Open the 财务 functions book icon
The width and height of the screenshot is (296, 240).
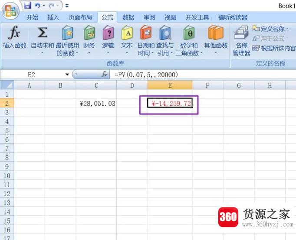pyautogui.click(x=89, y=32)
